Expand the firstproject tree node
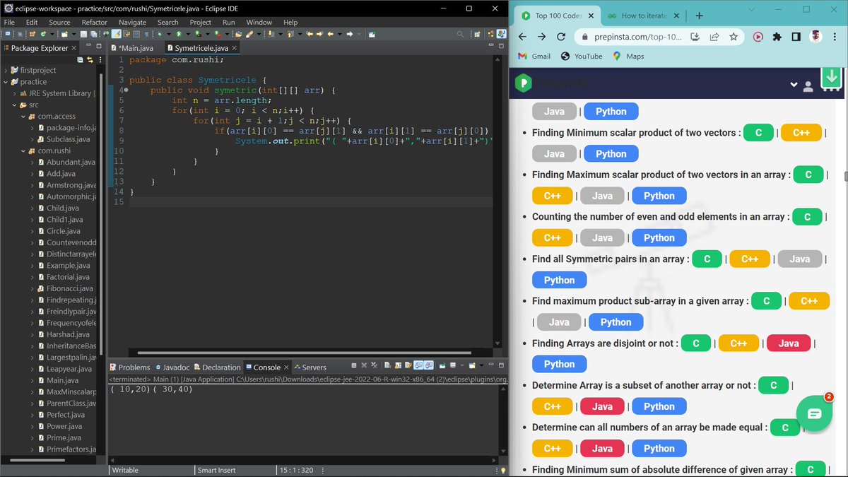The image size is (848, 477). point(6,70)
